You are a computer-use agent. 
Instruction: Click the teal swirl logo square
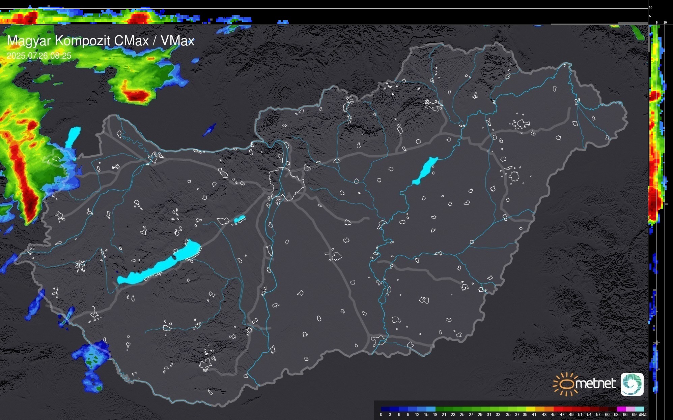coord(632,384)
